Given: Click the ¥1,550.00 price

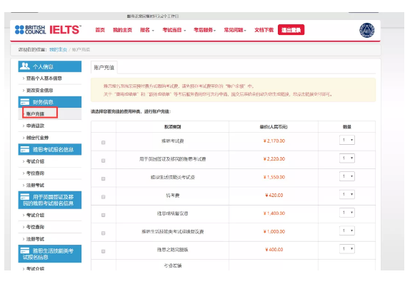Looking at the screenshot, I should pyautogui.click(x=274, y=177).
